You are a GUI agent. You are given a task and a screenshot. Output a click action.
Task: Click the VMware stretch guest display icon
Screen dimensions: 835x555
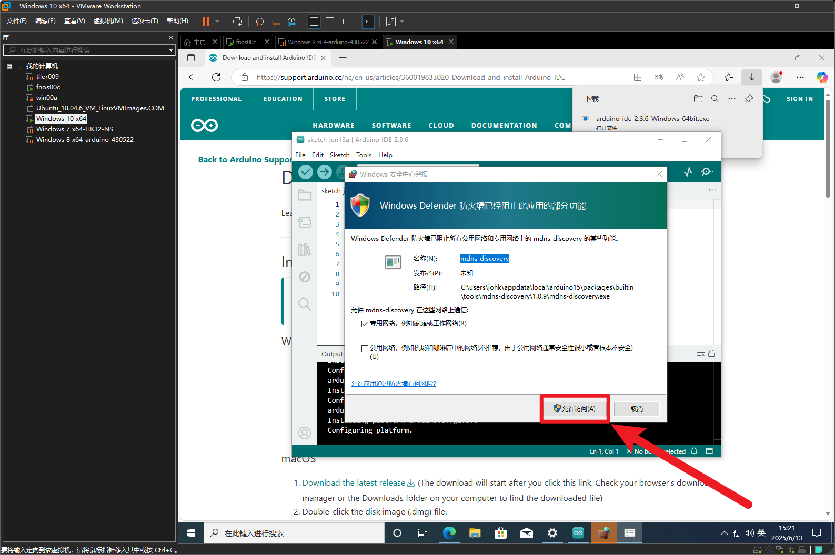coord(391,22)
